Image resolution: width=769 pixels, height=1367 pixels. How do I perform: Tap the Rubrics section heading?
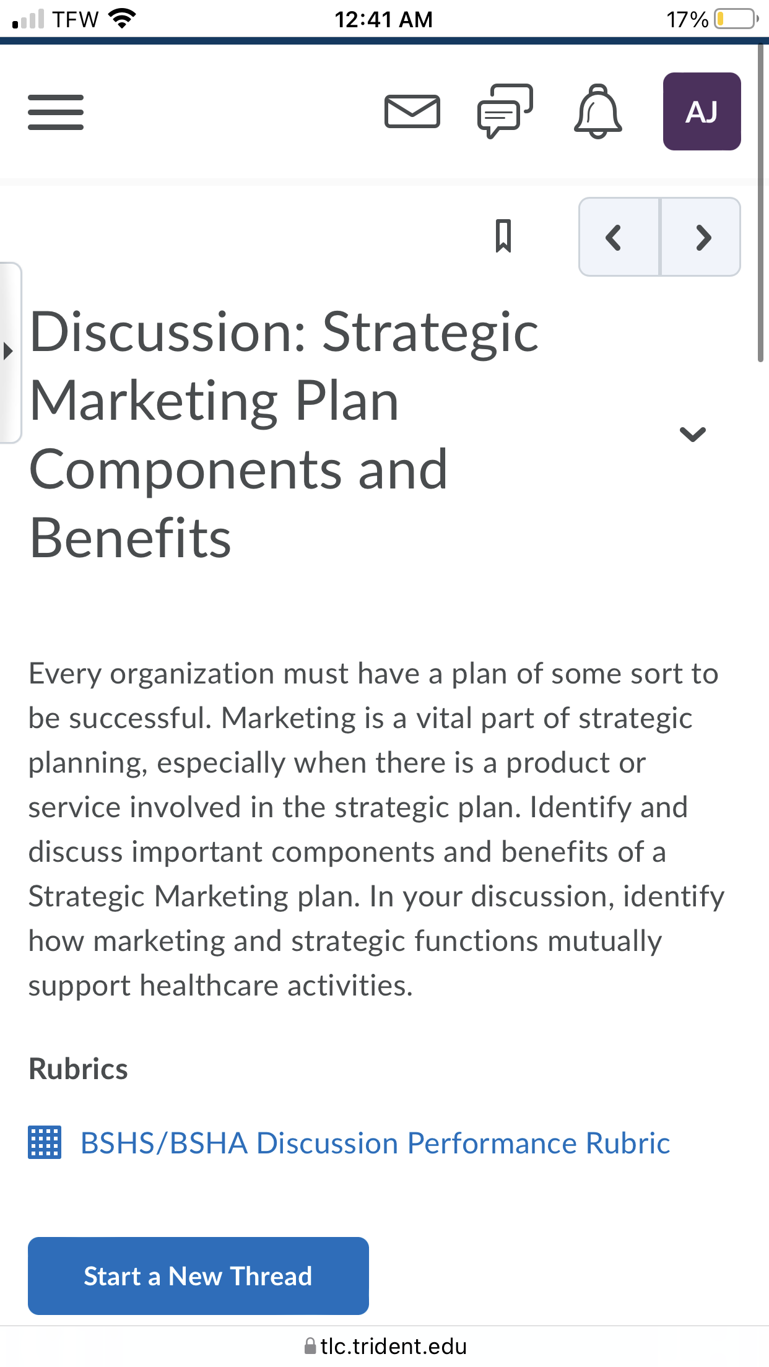click(78, 1069)
